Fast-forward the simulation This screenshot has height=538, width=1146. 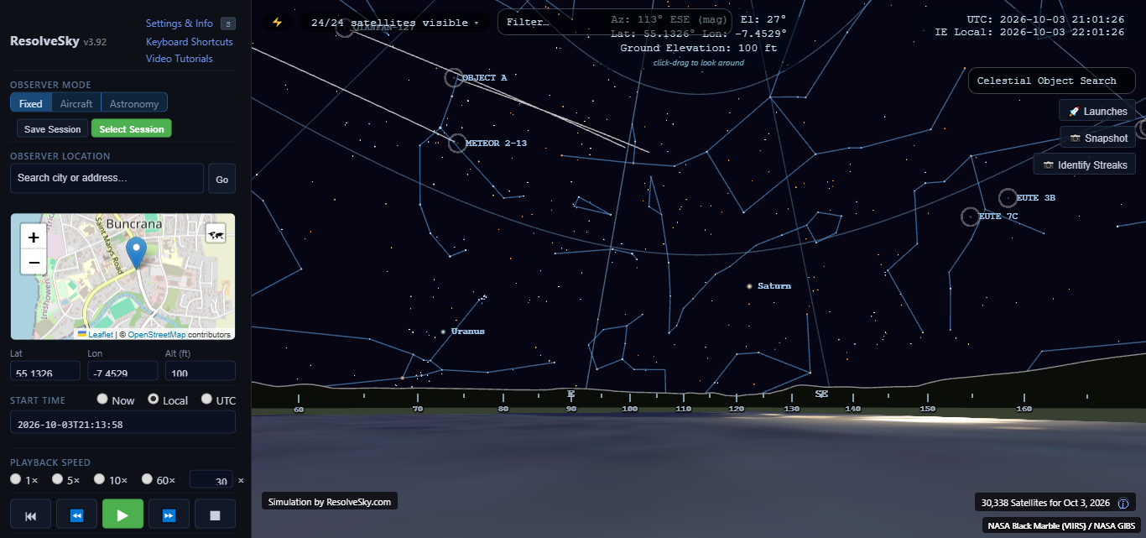169,514
